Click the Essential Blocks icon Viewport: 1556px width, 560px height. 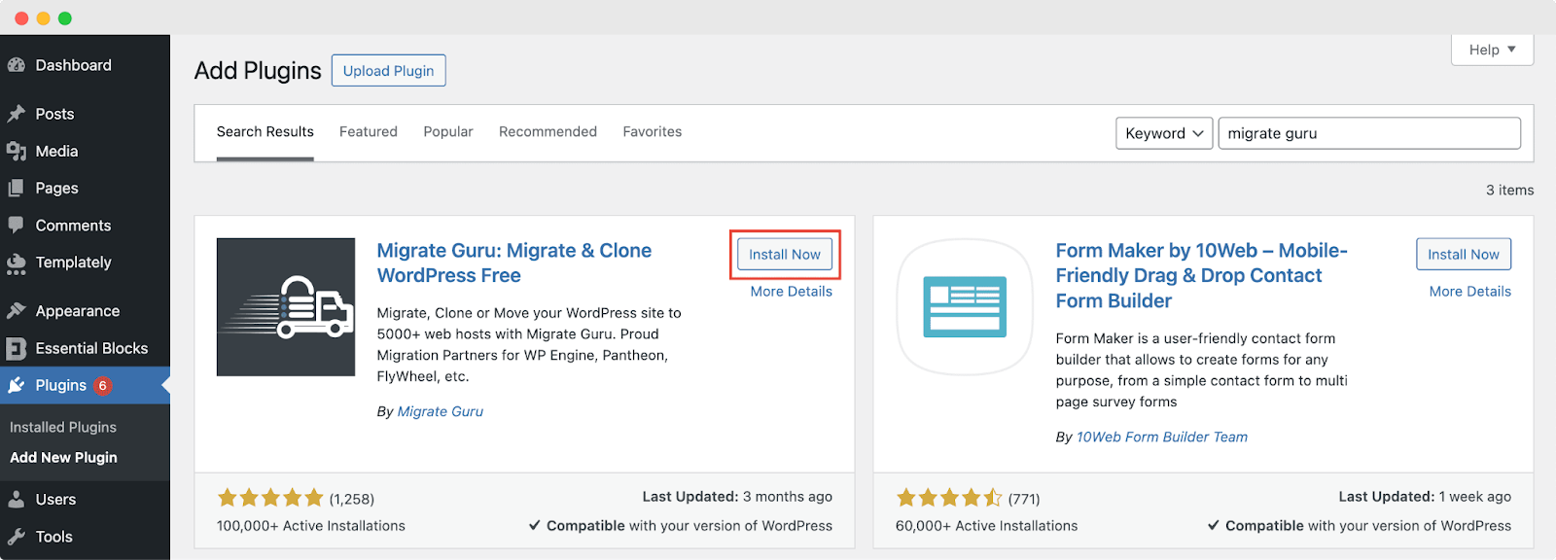tap(17, 348)
